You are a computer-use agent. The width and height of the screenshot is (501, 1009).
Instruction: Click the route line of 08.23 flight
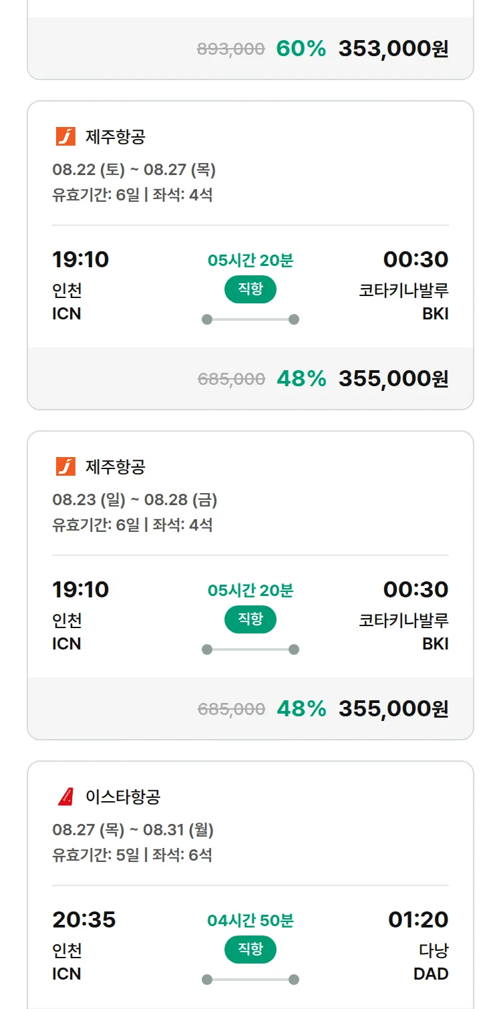pos(251,650)
